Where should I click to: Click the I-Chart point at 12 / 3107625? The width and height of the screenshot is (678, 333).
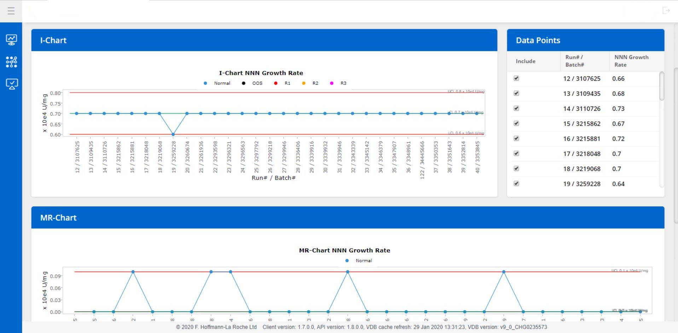(x=76, y=114)
